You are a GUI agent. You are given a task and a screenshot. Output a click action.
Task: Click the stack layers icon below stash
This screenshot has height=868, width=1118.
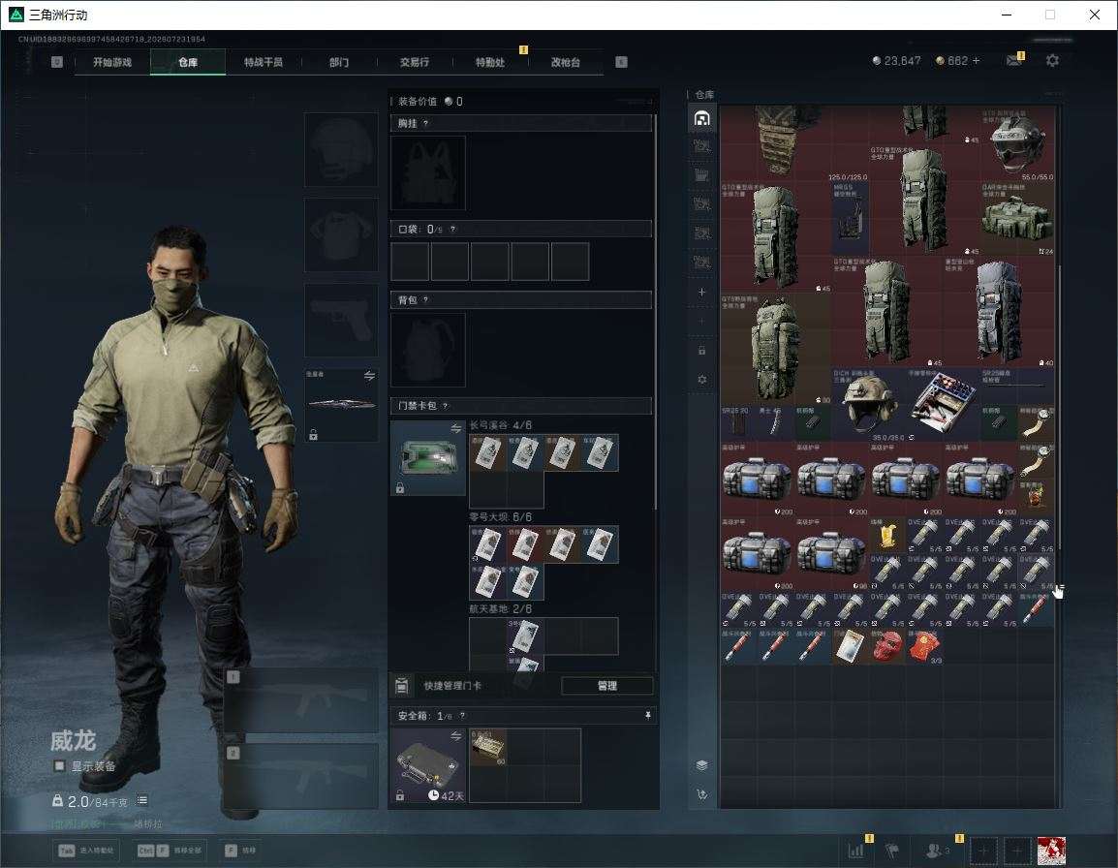[701, 765]
